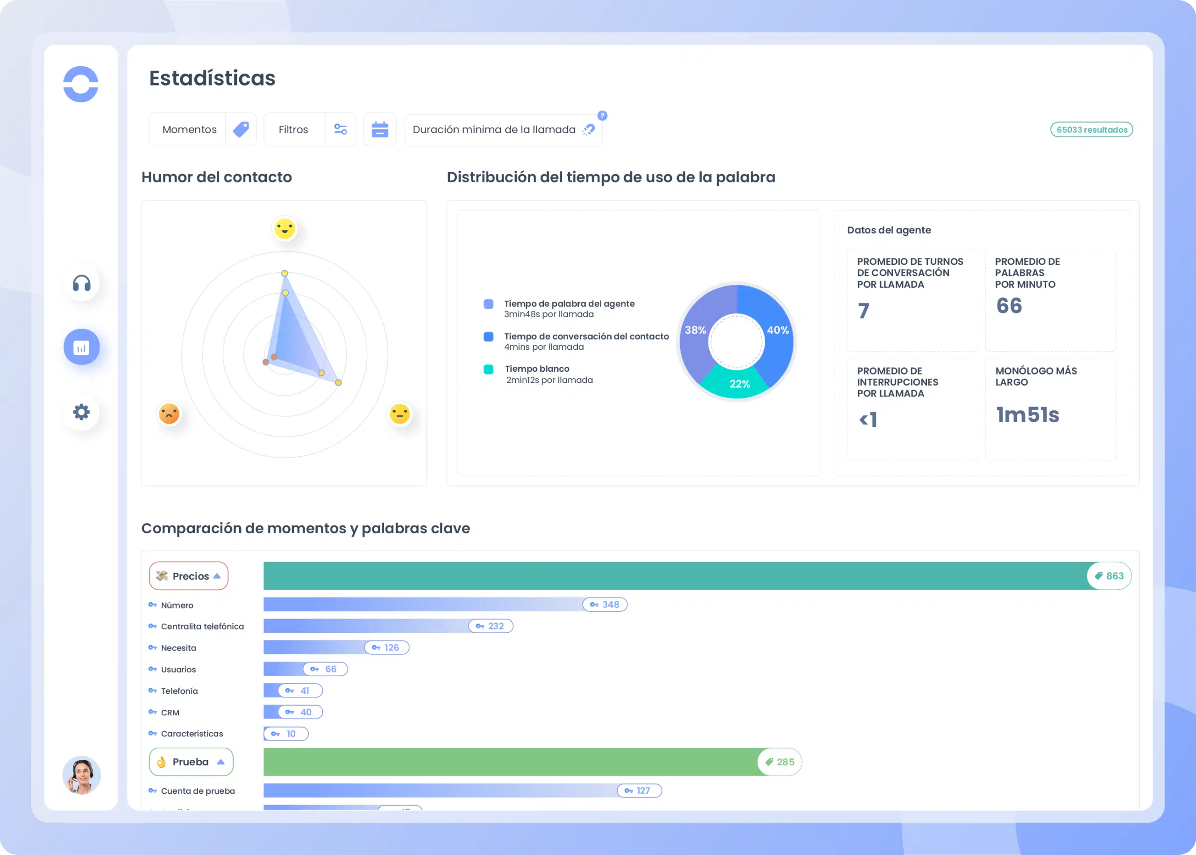Click the happy face emoji on radar
1196x855 pixels.
click(285, 229)
